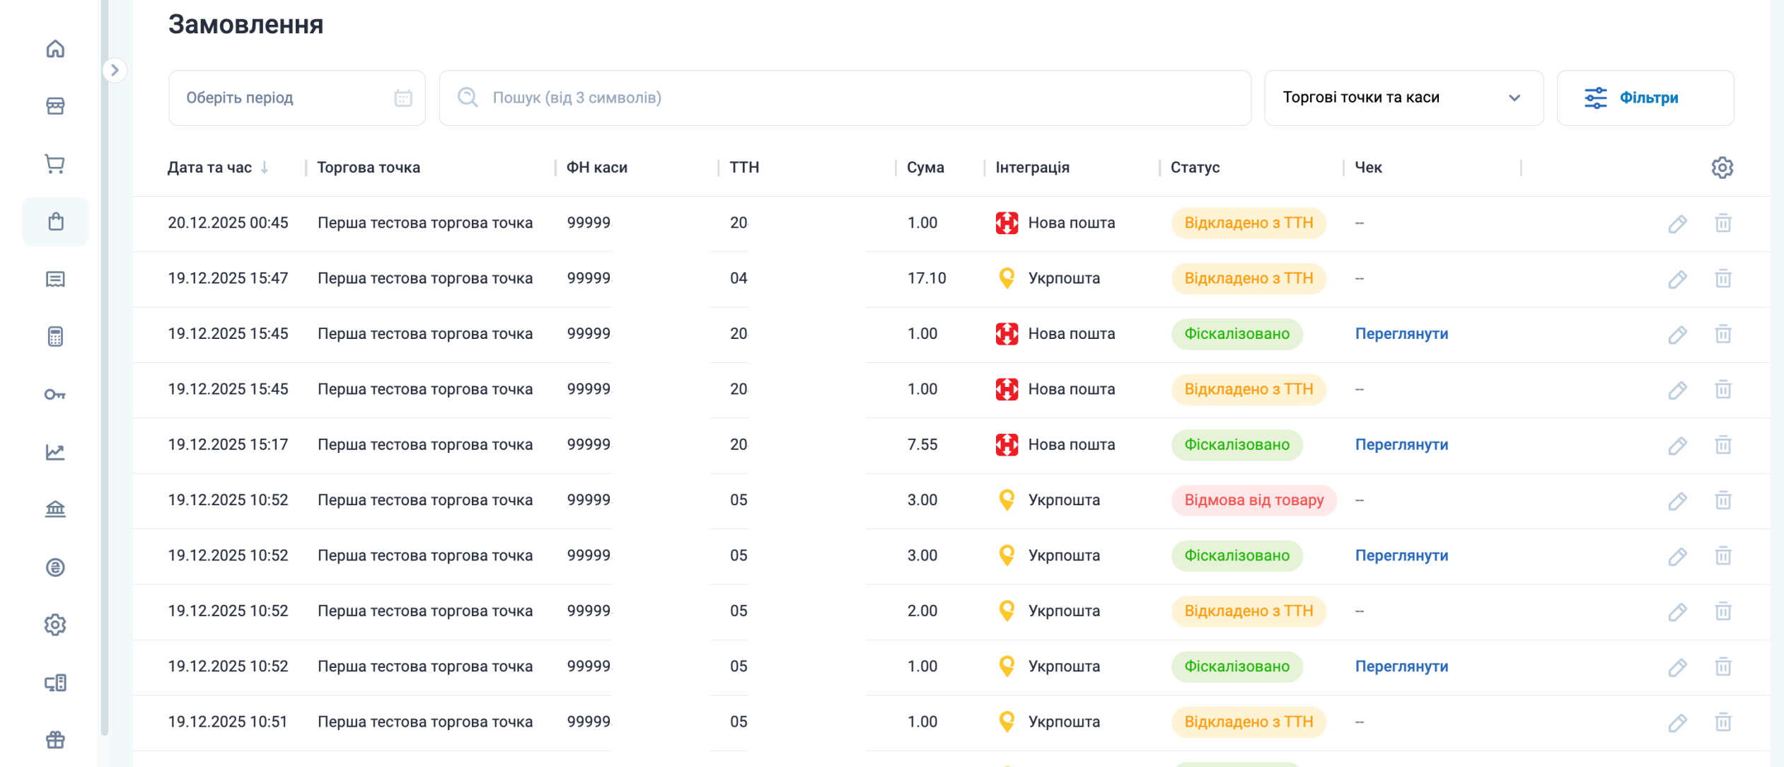
Task: Click the table column settings gear
Action: (1722, 168)
